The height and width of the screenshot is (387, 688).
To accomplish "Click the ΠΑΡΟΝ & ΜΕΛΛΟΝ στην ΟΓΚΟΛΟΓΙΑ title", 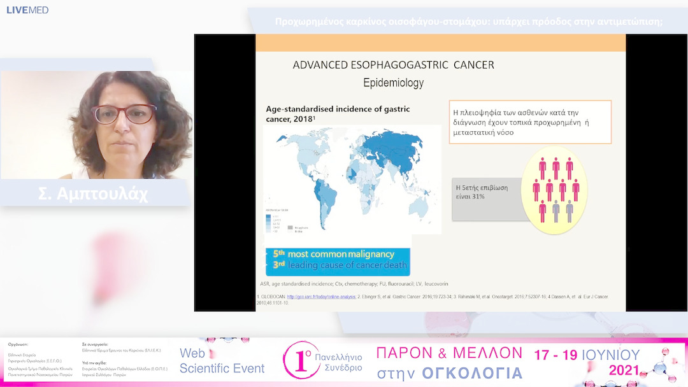I will click(x=450, y=362).
